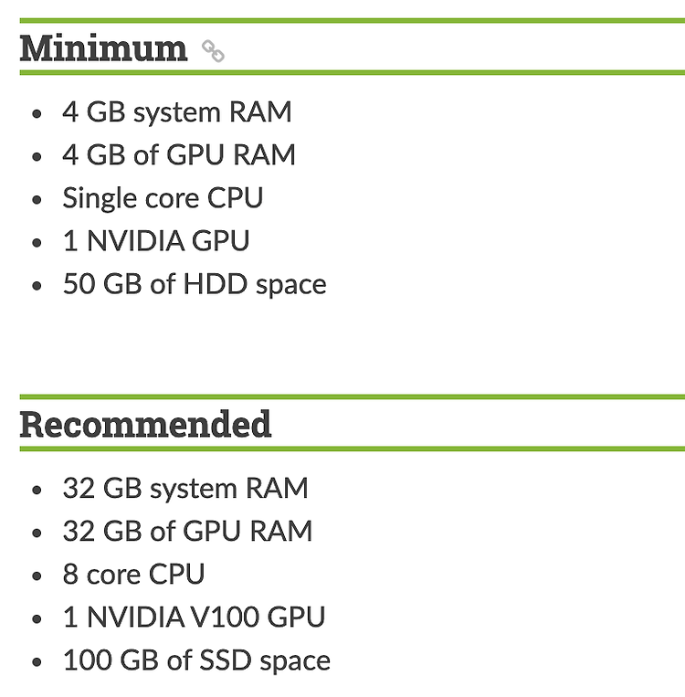Click the green line above Minimum heading

click(x=352, y=20)
